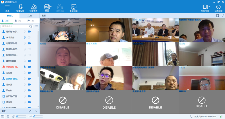Open participant list options icon beside search
Image resolution: width=225 pixels, height=119 pixels.
36,26
